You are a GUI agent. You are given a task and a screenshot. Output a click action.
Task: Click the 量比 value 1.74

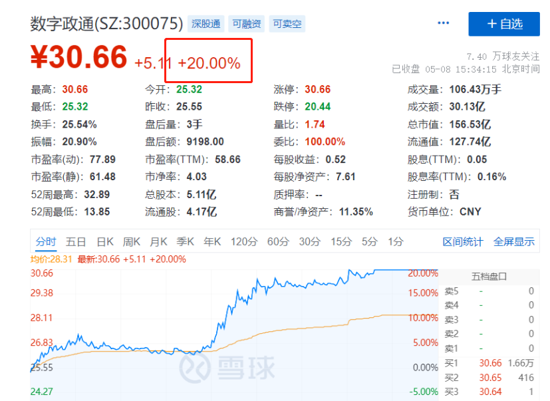click(315, 124)
